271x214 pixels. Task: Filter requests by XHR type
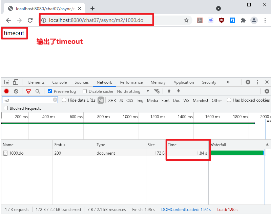(112, 100)
